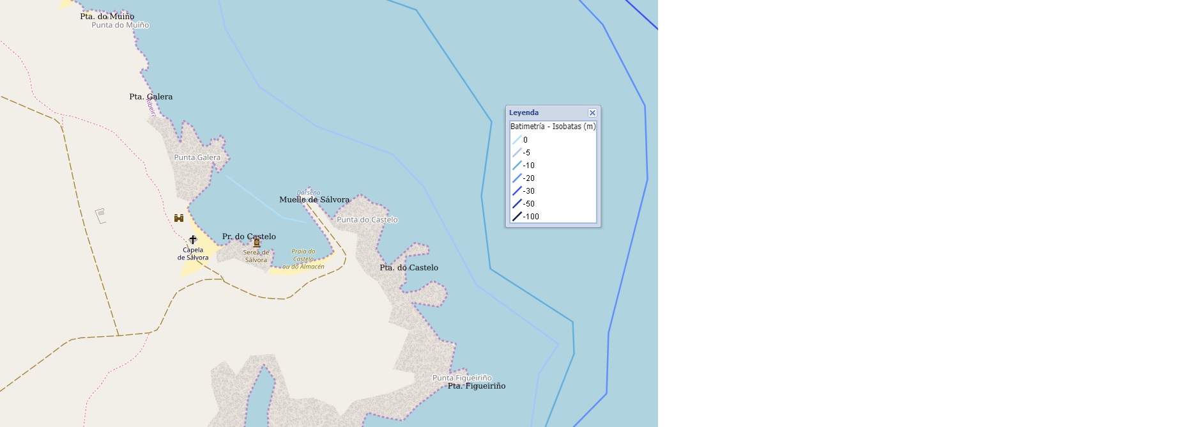Image resolution: width=1187 pixels, height=427 pixels.
Task: Click the -30 m isobath legend swatch
Action: pos(517,191)
